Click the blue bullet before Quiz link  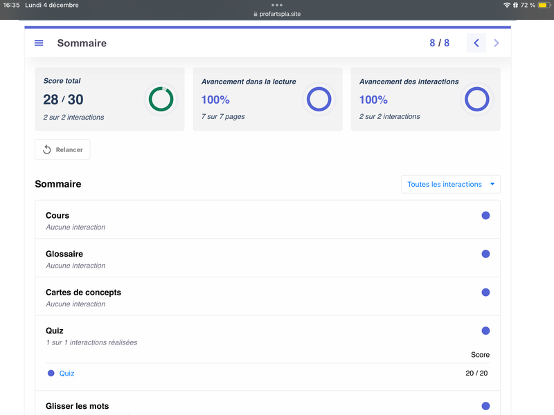point(51,373)
